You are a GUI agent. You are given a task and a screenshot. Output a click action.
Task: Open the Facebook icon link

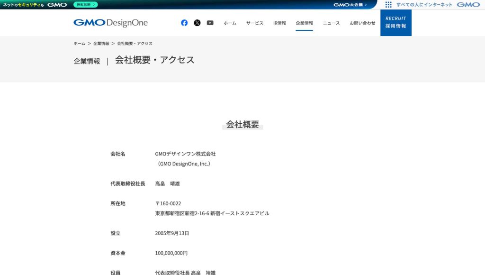tap(184, 23)
